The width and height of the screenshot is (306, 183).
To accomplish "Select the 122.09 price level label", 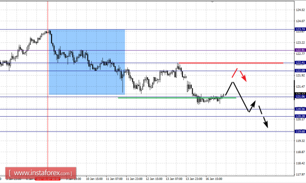I will coord(300,71).
